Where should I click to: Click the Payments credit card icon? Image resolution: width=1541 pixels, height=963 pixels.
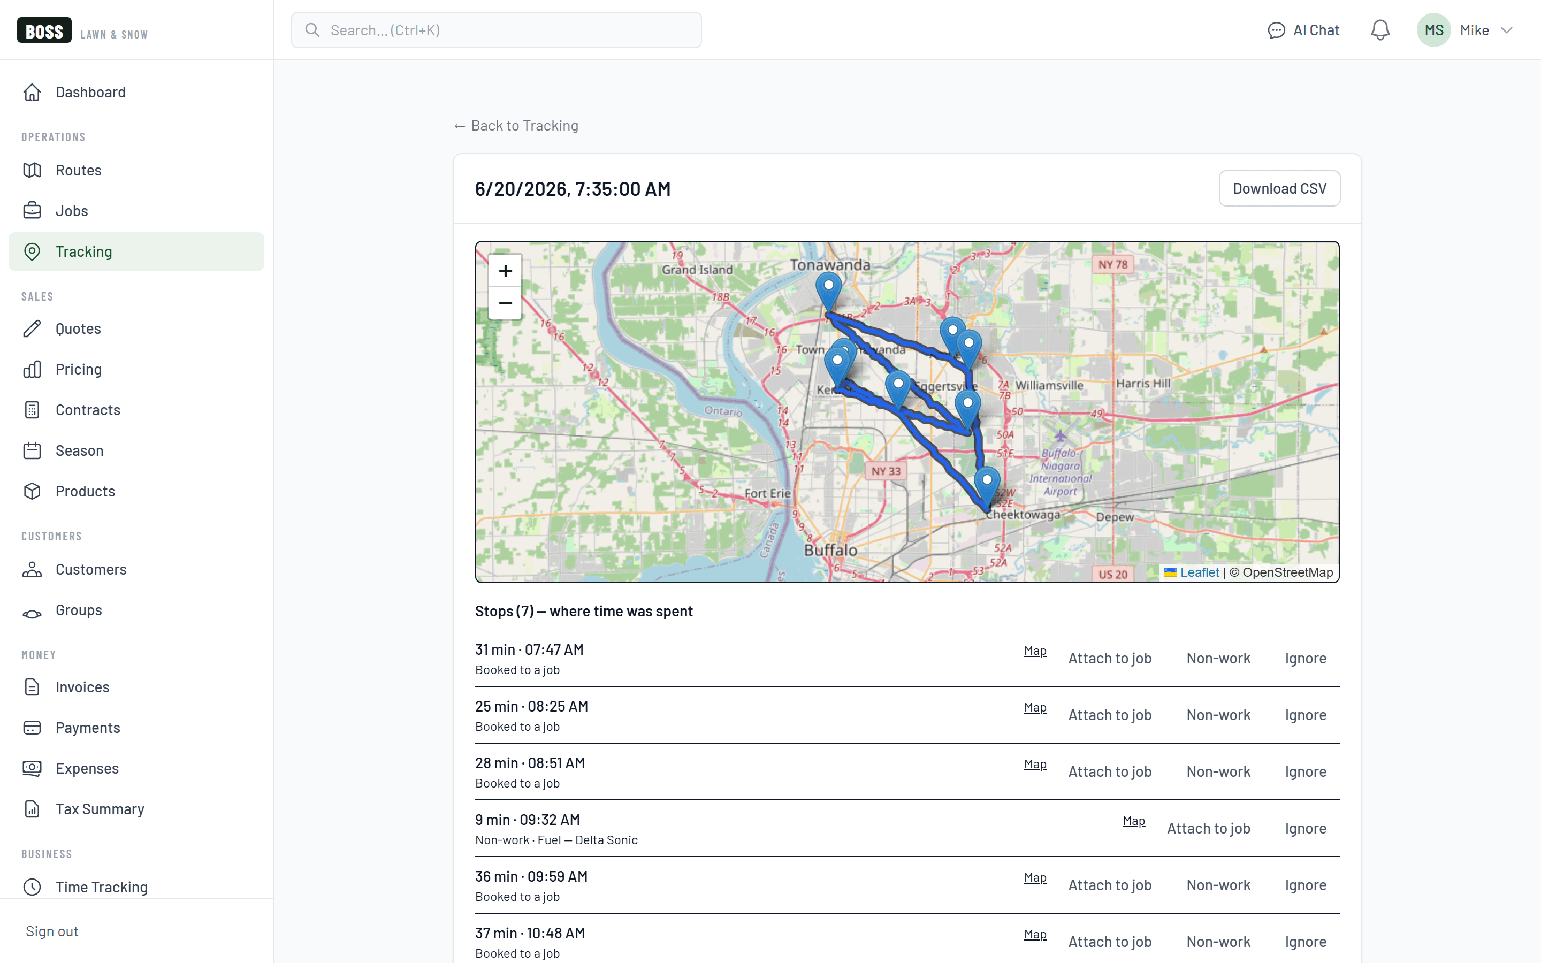point(32,728)
